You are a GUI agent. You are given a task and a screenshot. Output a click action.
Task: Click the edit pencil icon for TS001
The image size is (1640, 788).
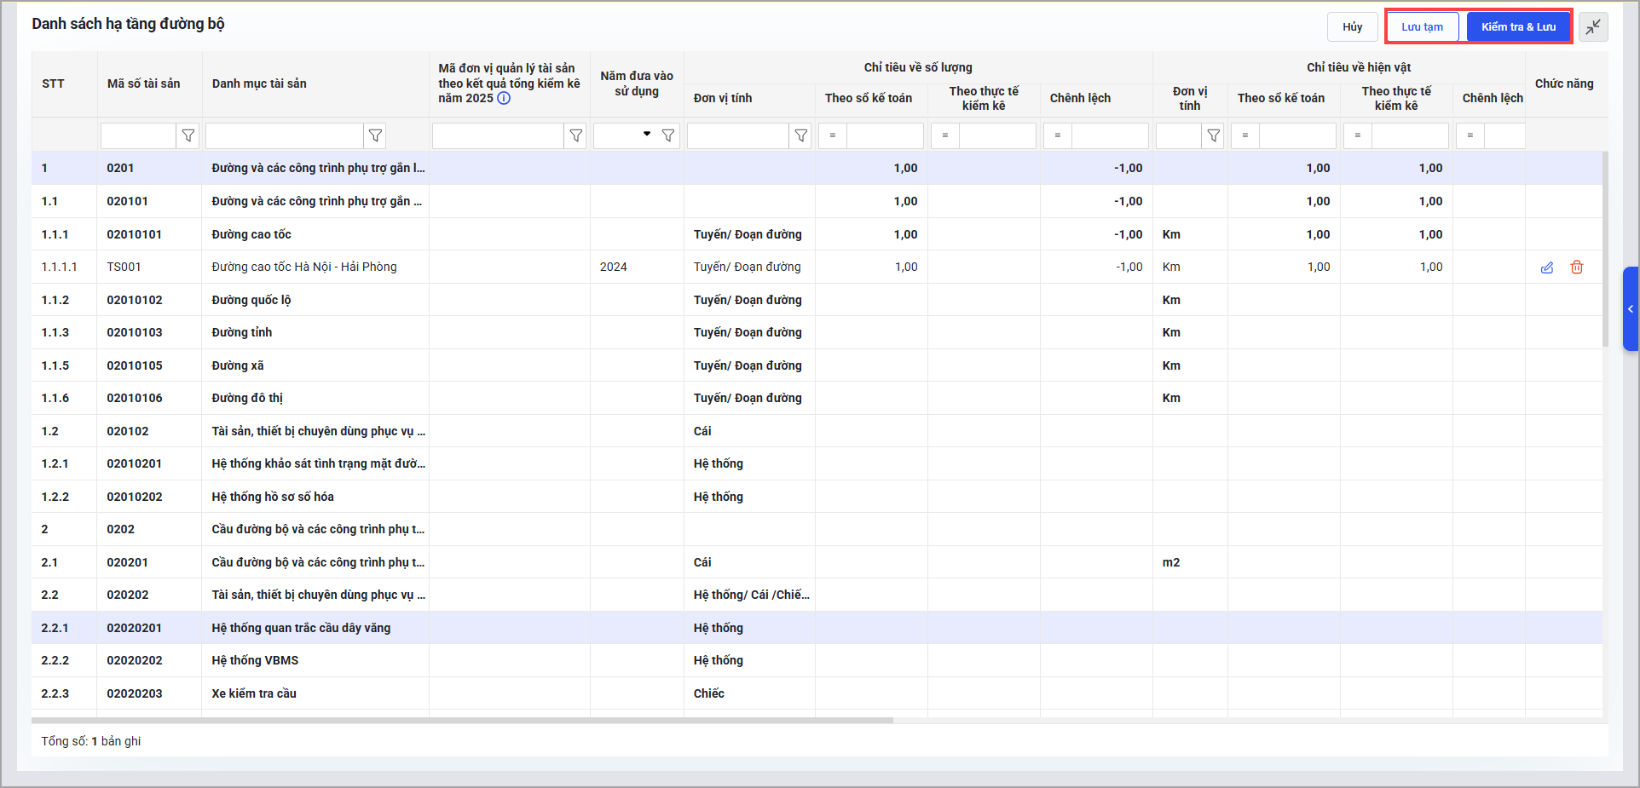click(x=1546, y=267)
